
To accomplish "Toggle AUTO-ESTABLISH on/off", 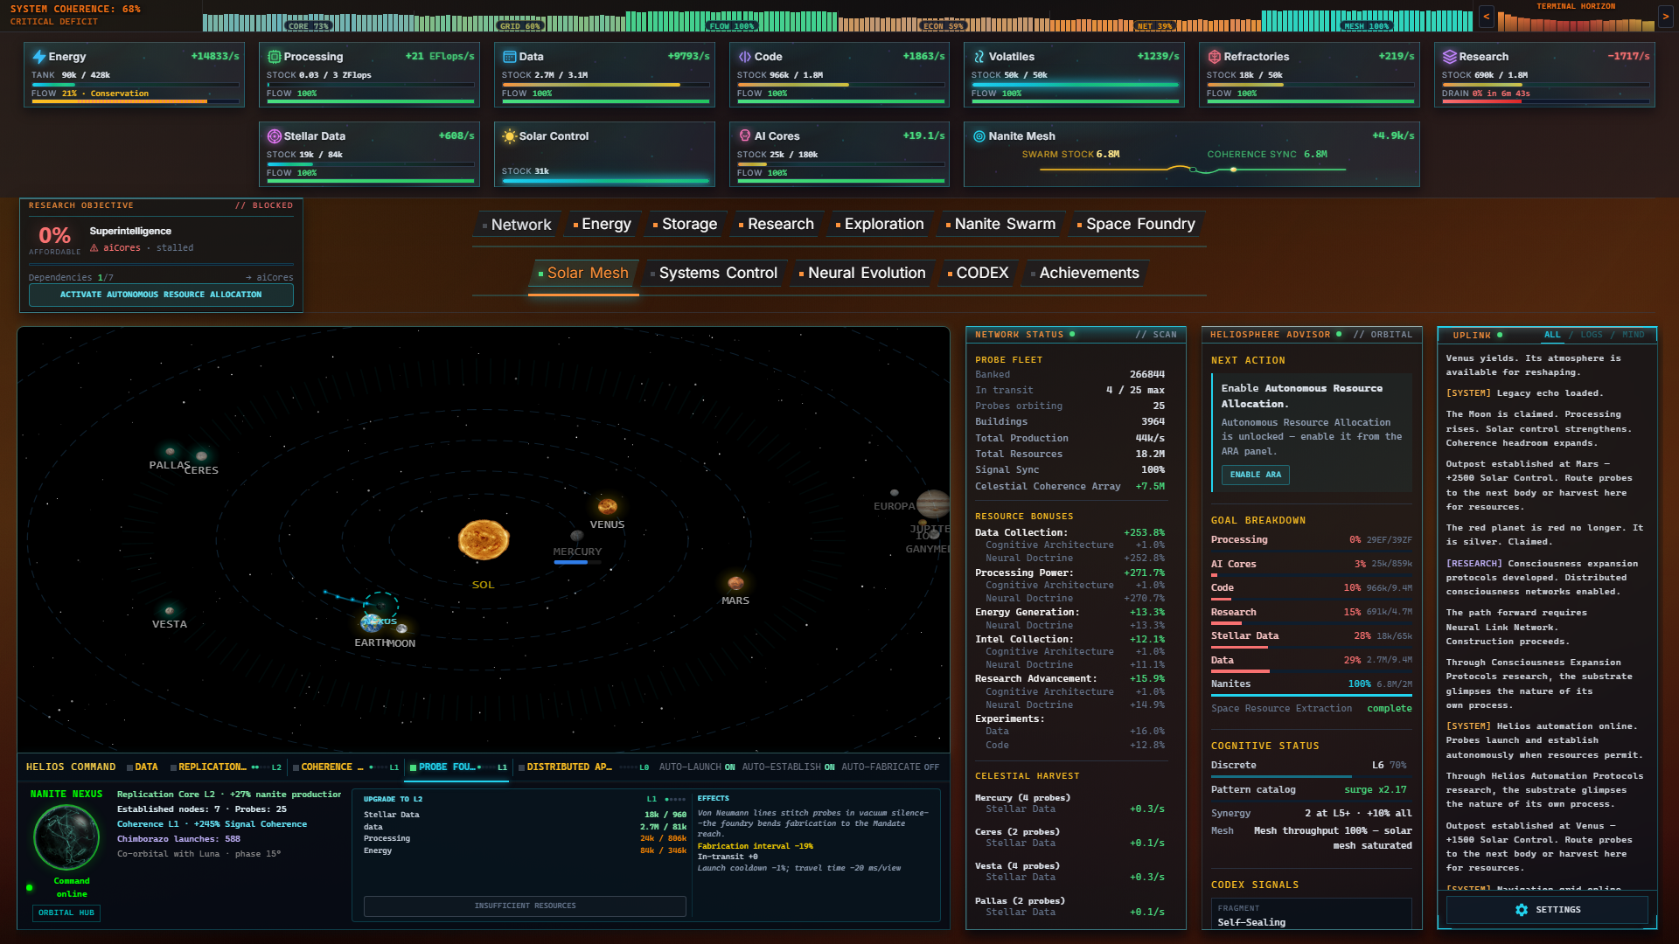I will pyautogui.click(x=788, y=767).
